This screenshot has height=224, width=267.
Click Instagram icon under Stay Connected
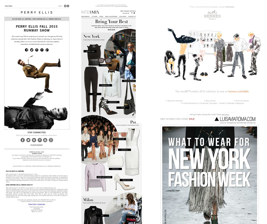click(34, 140)
